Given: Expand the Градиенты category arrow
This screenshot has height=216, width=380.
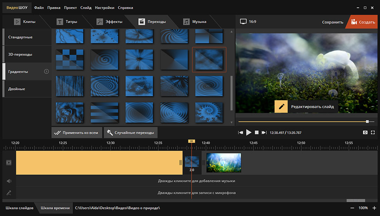Looking at the screenshot, I should (x=47, y=72).
